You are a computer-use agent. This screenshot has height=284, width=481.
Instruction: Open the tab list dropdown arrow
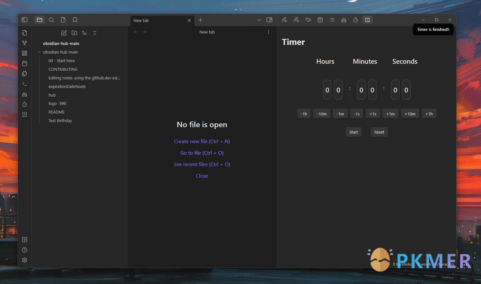[259, 20]
